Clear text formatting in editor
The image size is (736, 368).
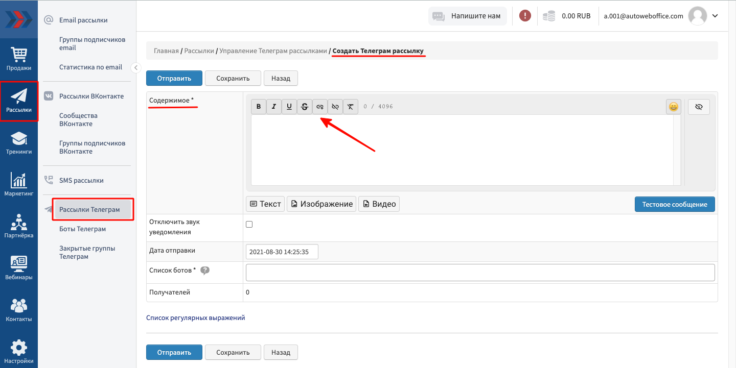(351, 107)
